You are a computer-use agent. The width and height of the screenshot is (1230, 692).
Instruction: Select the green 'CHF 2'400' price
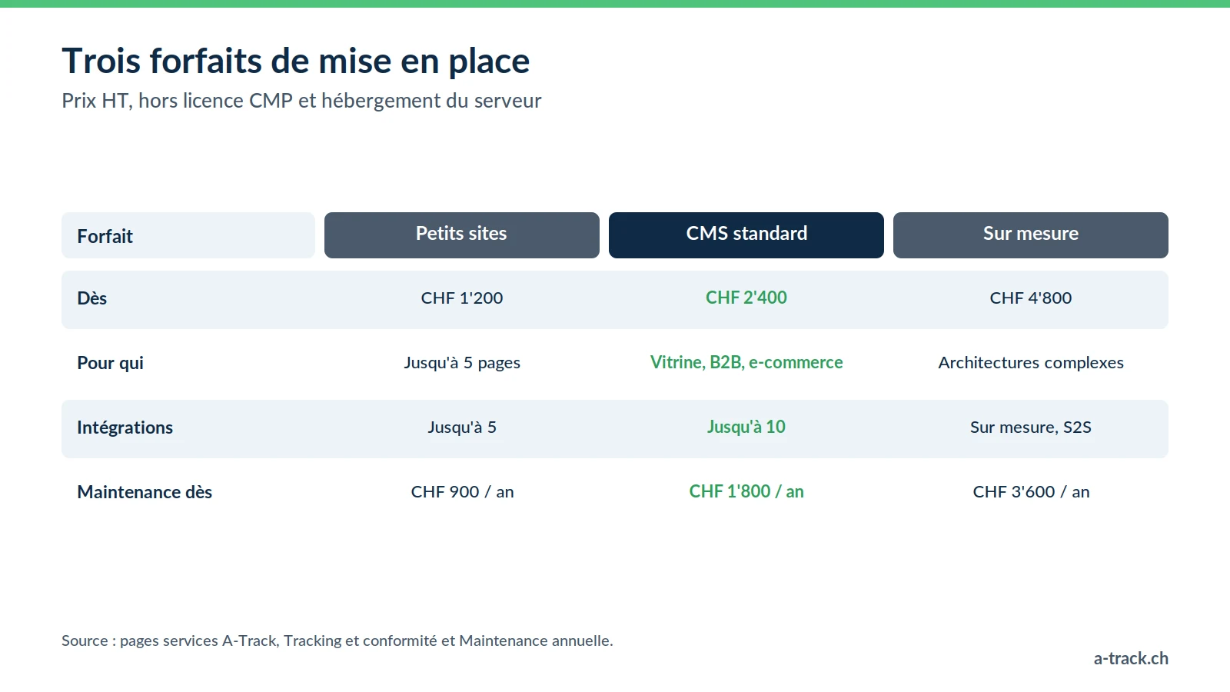point(746,298)
